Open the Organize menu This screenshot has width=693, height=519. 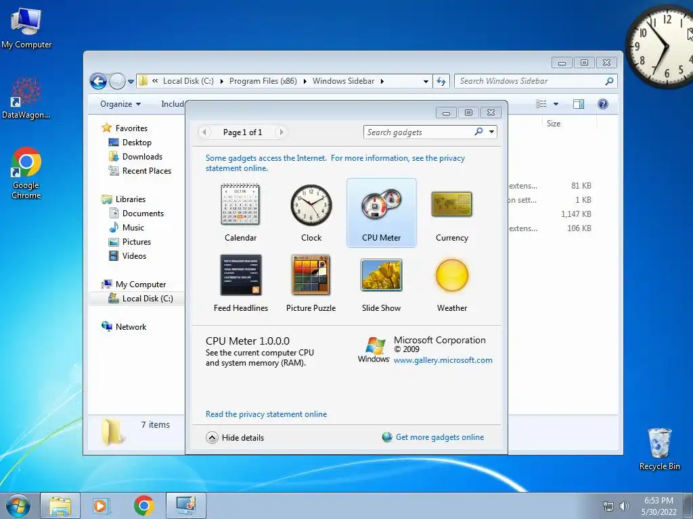click(x=120, y=103)
